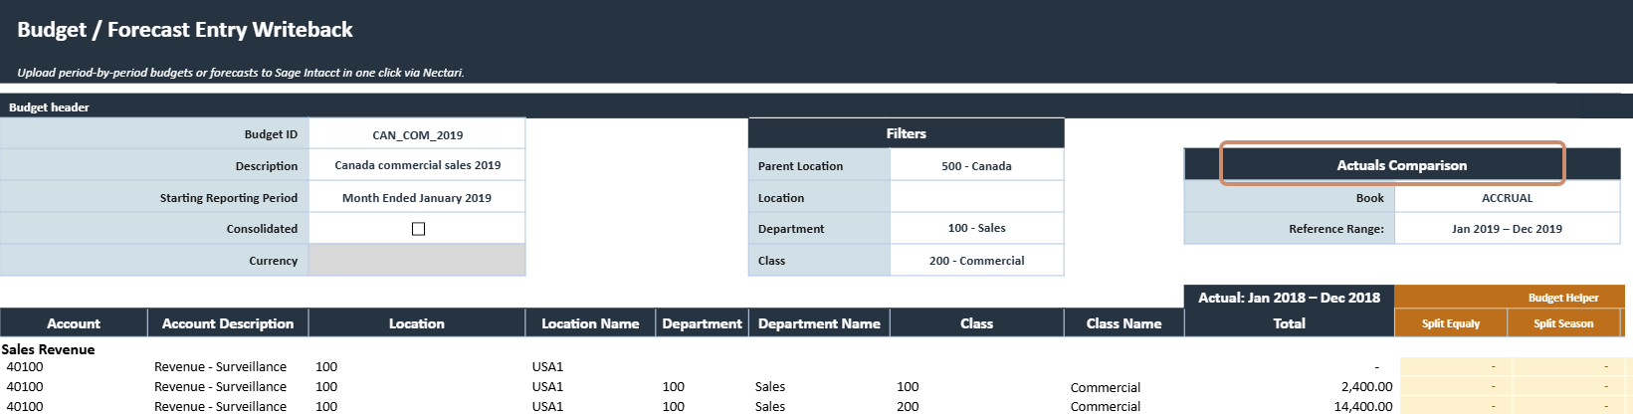
Task: Select the Class column header
Action: (976, 323)
